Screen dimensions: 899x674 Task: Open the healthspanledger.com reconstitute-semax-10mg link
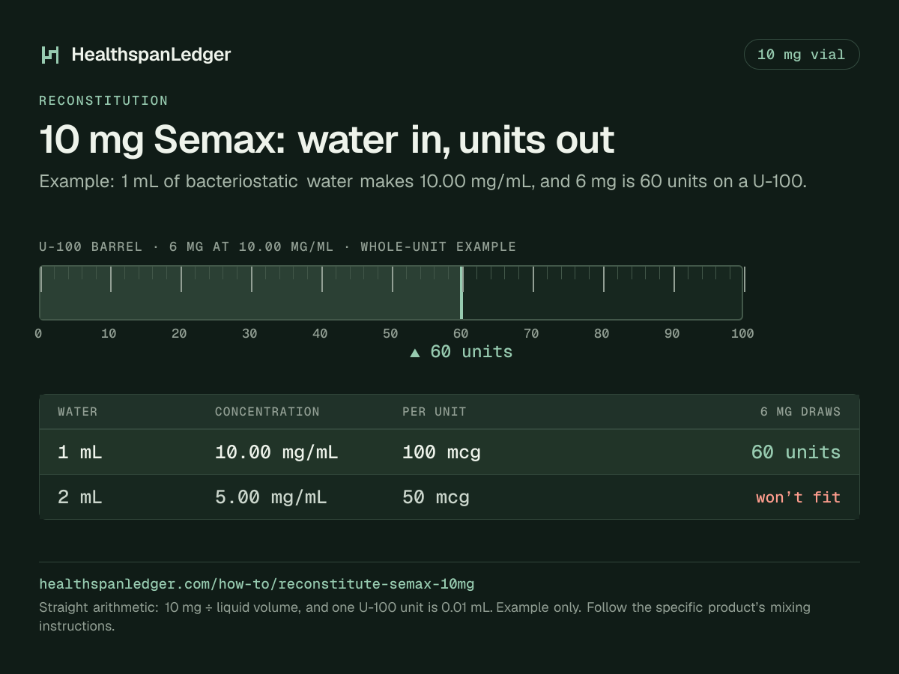pos(257,583)
